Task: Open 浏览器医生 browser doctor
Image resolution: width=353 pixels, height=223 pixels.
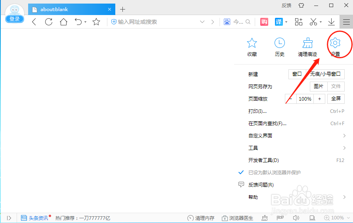Action: point(237,218)
